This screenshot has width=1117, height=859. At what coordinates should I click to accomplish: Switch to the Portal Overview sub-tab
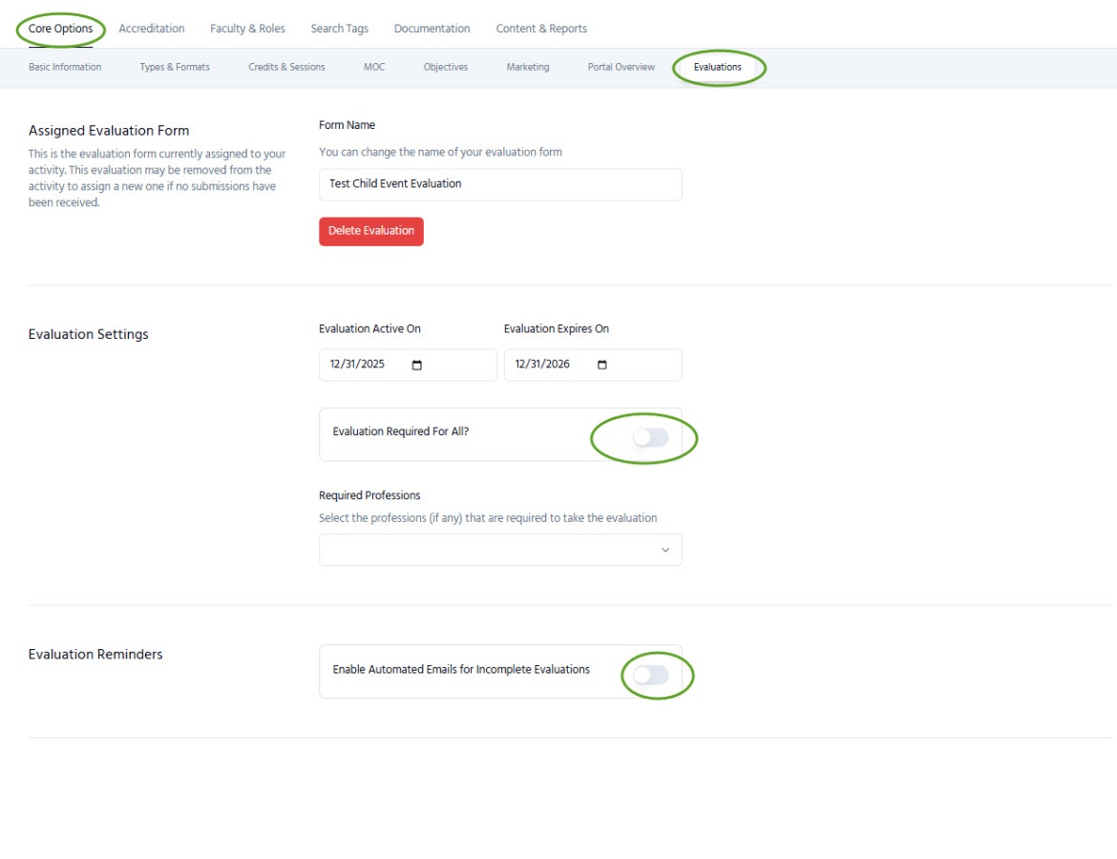click(x=622, y=68)
